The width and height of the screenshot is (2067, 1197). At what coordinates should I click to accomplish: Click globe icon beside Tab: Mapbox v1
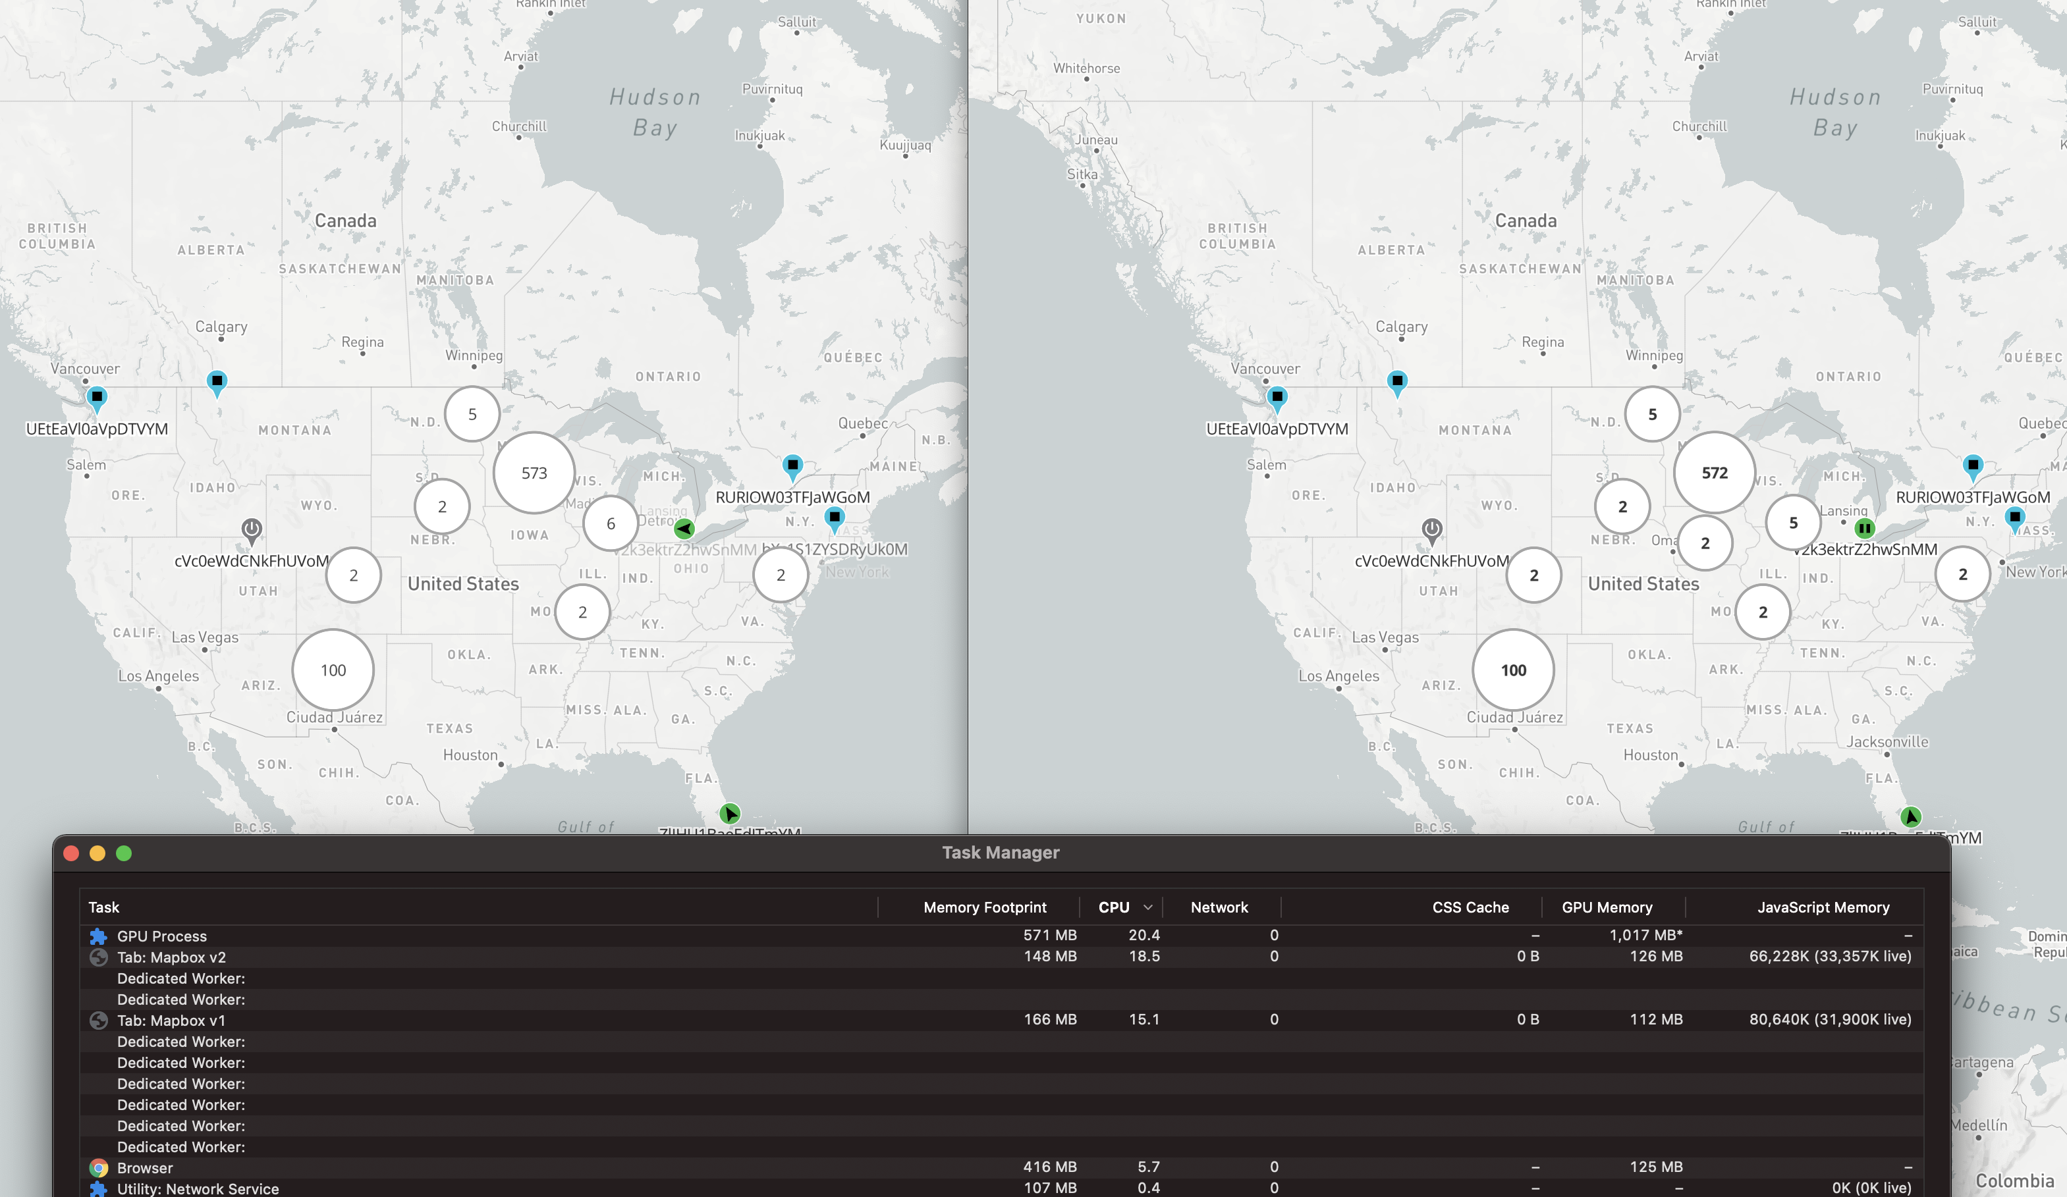tap(98, 1020)
